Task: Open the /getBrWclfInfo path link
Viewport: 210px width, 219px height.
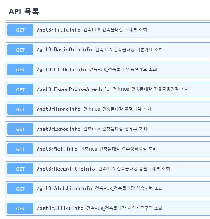Action: coord(57,149)
